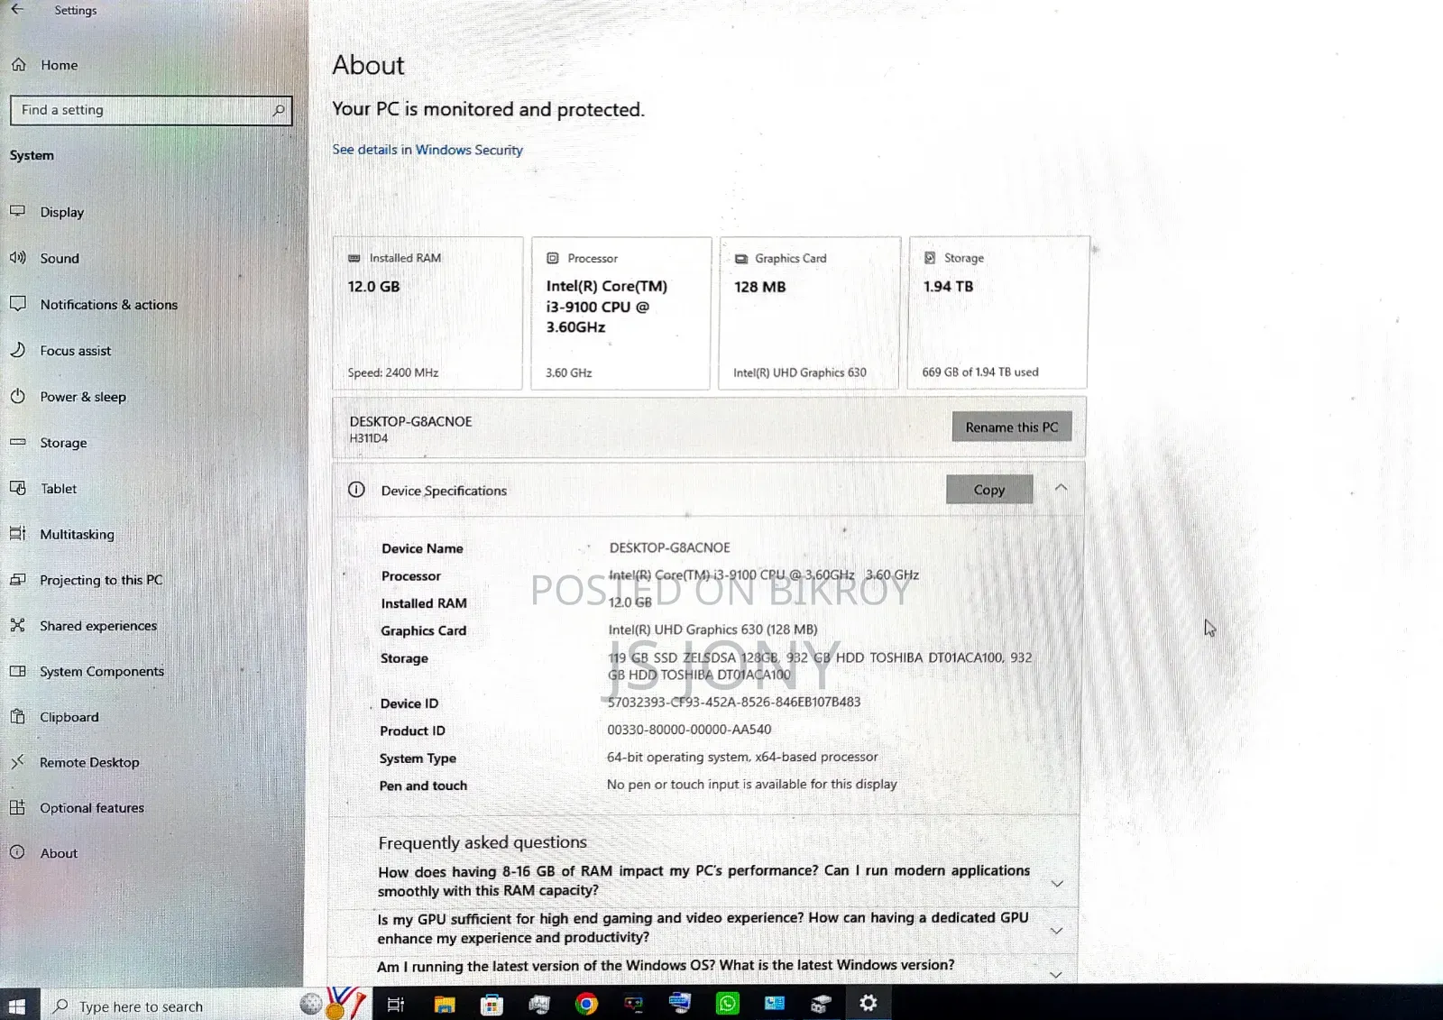Go back with the Settings back arrow

point(17,9)
